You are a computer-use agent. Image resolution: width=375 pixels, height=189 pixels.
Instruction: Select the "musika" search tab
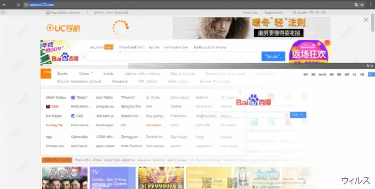154,47
